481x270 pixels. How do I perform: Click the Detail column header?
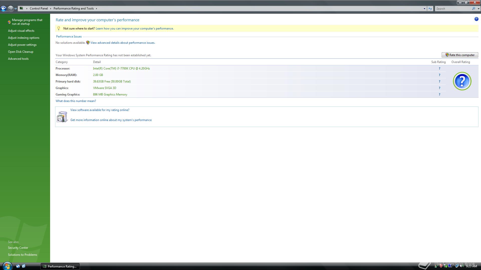pyautogui.click(x=97, y=62)
